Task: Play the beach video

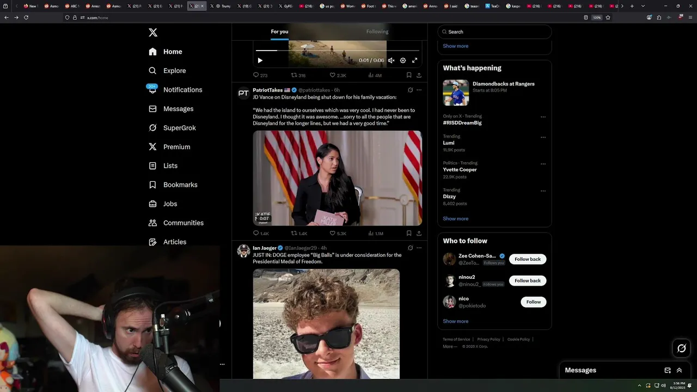Action: (x=260, y=60)
